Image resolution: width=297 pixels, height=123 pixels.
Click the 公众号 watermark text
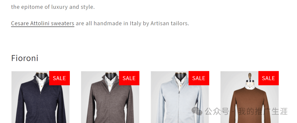pos(217,111)
